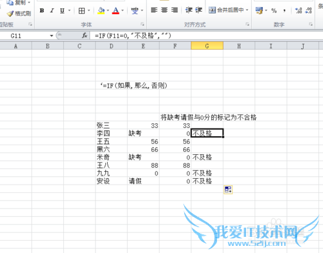Screen dimensions: 323x253
Task: Open the font color dropdown arrow
Action: click(123, 10)
